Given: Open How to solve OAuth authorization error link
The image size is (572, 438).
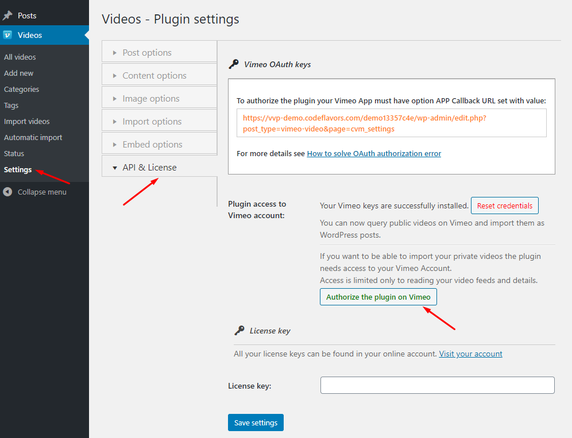Looking at the screenshot, I should pyautogui.click(x=374, y=153).
